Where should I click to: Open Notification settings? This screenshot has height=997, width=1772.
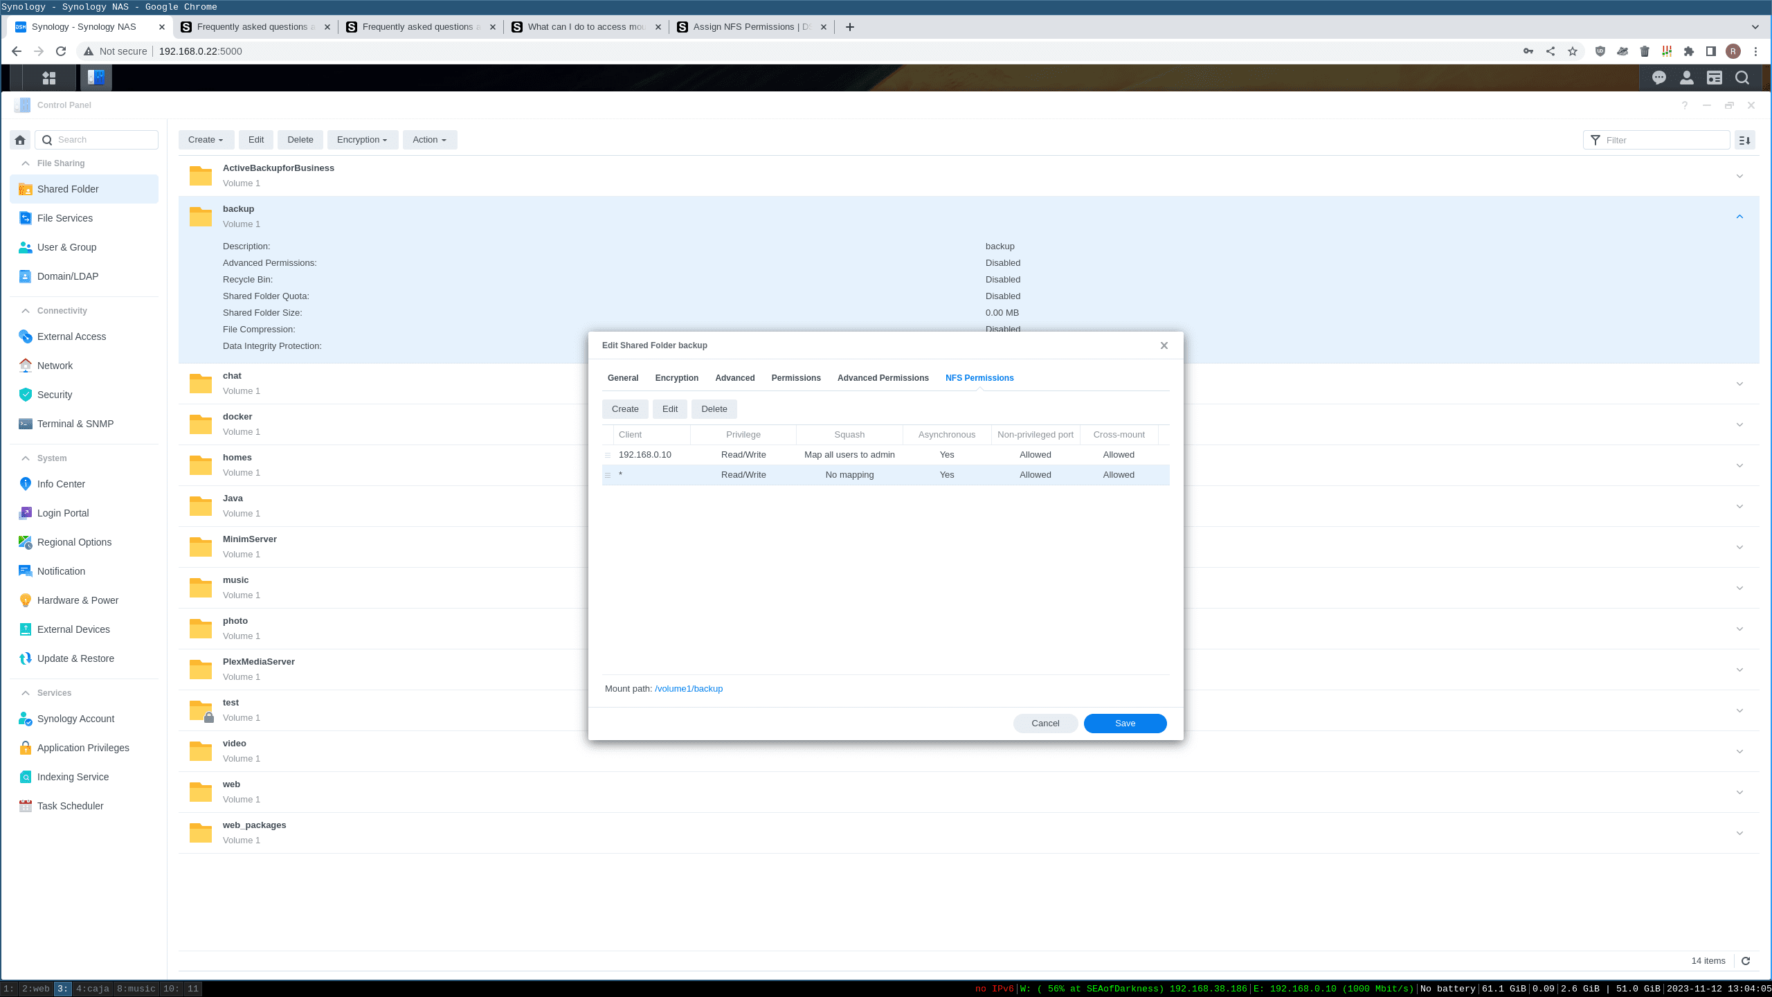pyautogui.click(x=84, y=571)
